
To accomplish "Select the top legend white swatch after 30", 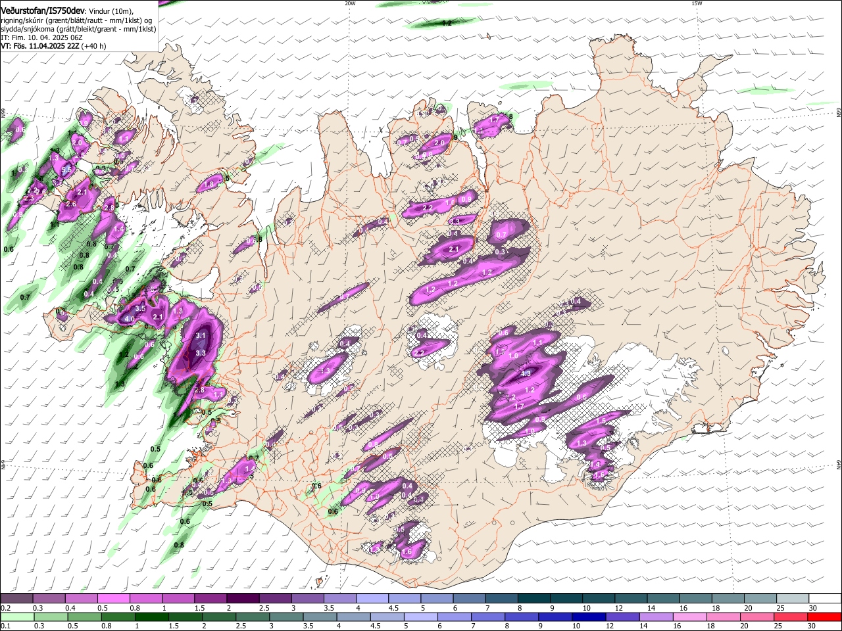I will 826,599.
